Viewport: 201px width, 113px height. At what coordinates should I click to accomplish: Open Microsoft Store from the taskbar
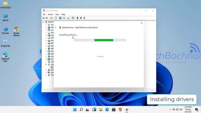[114, 110]
